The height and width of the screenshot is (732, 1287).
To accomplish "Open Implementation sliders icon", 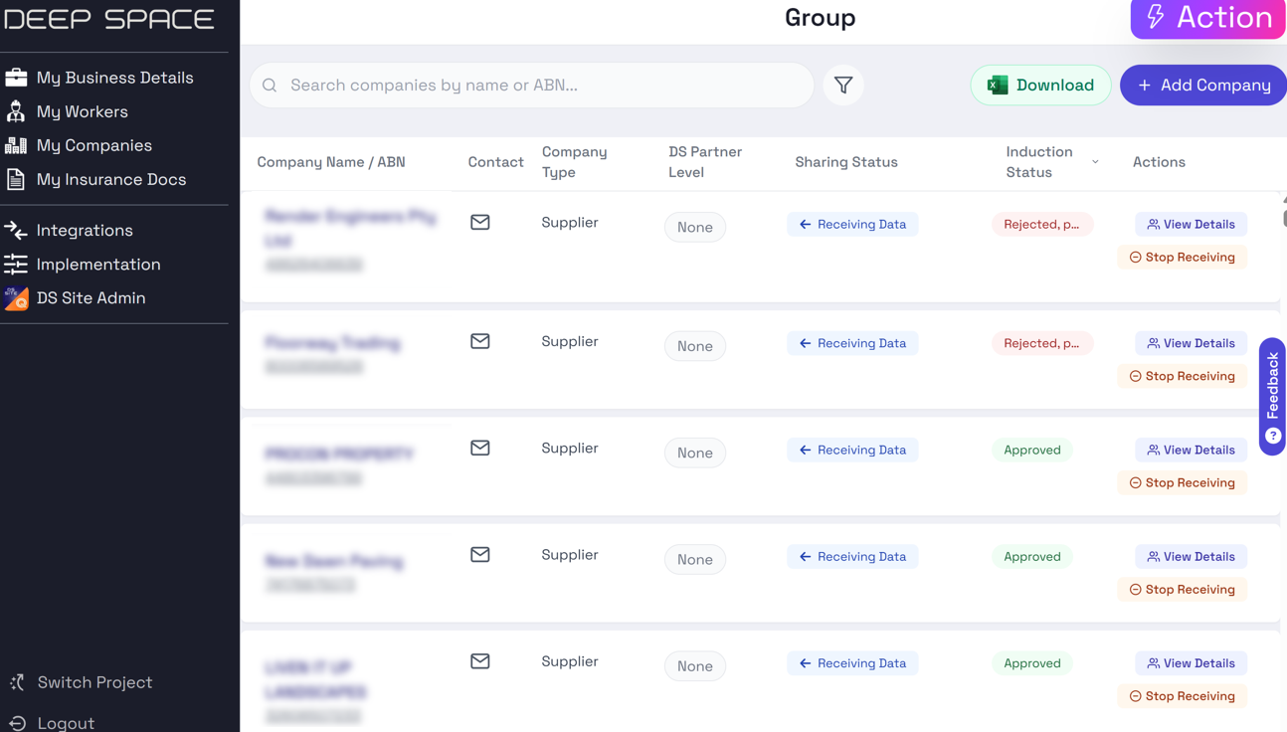I will pyautogui.click(x=16, y=264).
